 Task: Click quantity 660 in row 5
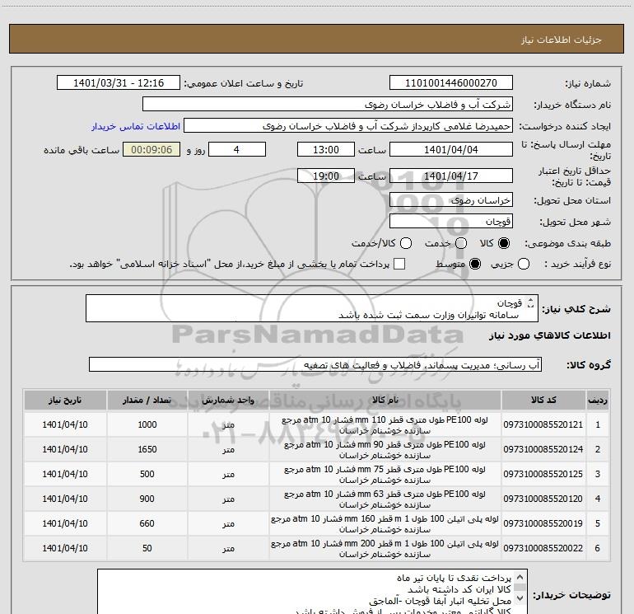147,523
